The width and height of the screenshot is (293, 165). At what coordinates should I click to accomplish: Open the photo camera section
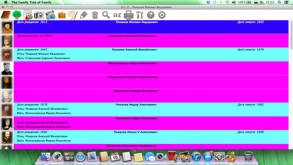tap(39, 15)
